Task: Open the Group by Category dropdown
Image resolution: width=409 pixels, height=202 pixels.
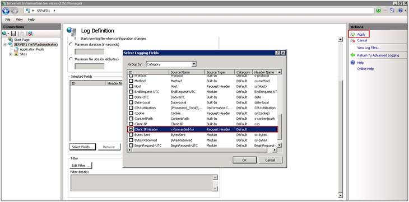Action: tap(194, 64)
